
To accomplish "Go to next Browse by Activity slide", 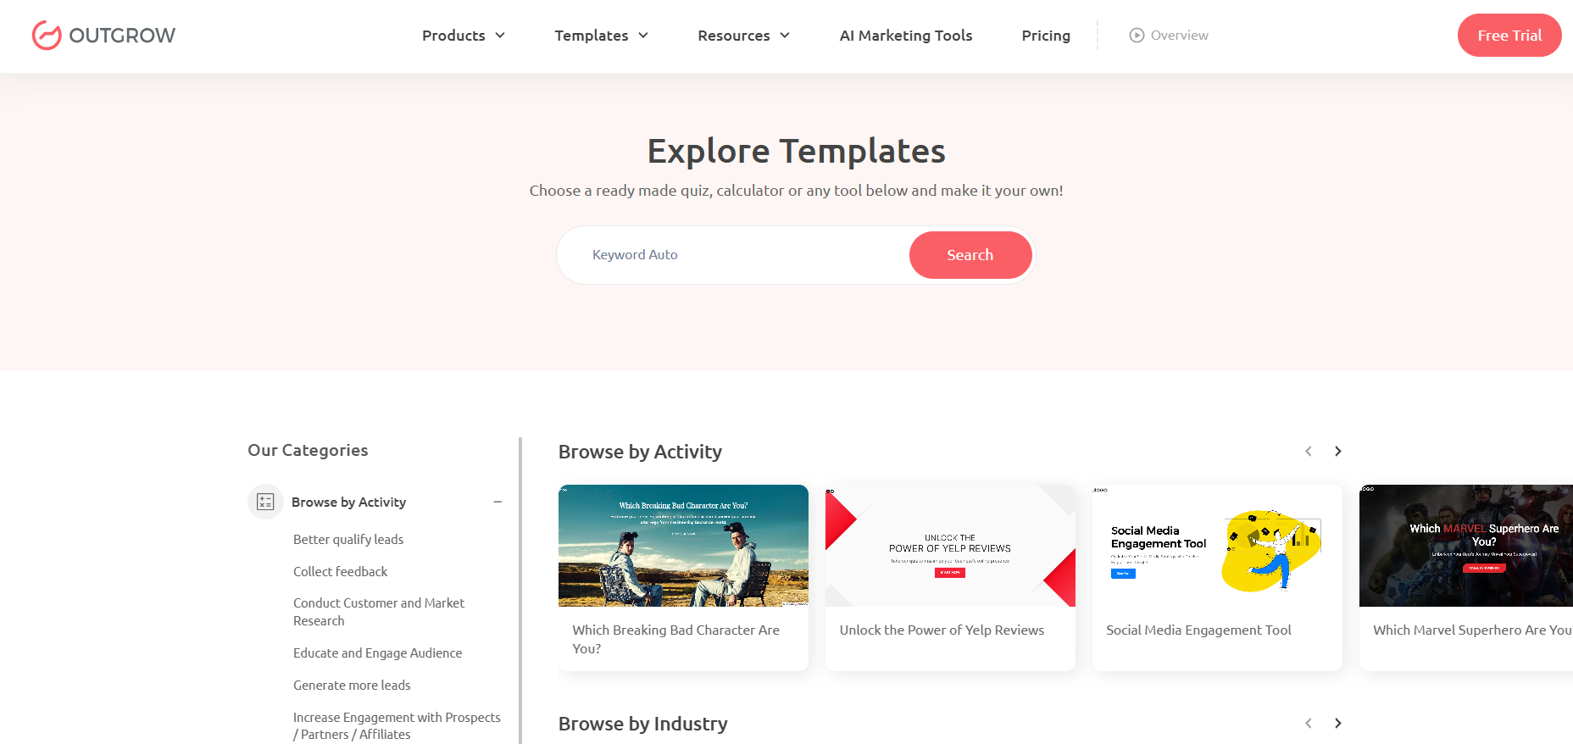I will [x=1337, y=452].
